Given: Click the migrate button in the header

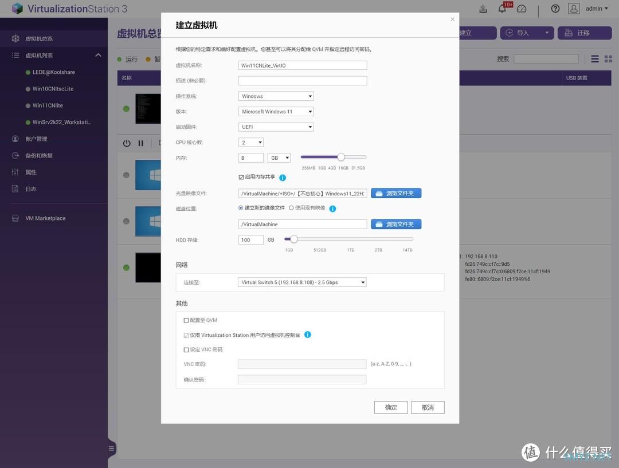Looking at the screenshot, I should point(585,33).
